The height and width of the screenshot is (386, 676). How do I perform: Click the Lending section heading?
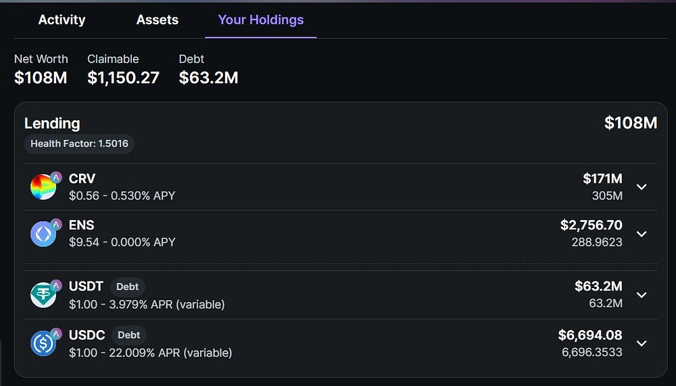tap(52, 123)
